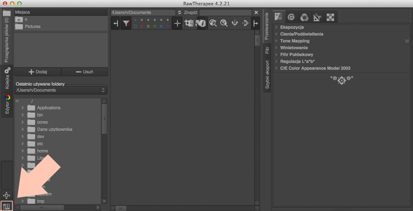The height and width of the screenshot is (211, 413).
Task: Open the Szybki eksport tab
Action: coord(267,75)
